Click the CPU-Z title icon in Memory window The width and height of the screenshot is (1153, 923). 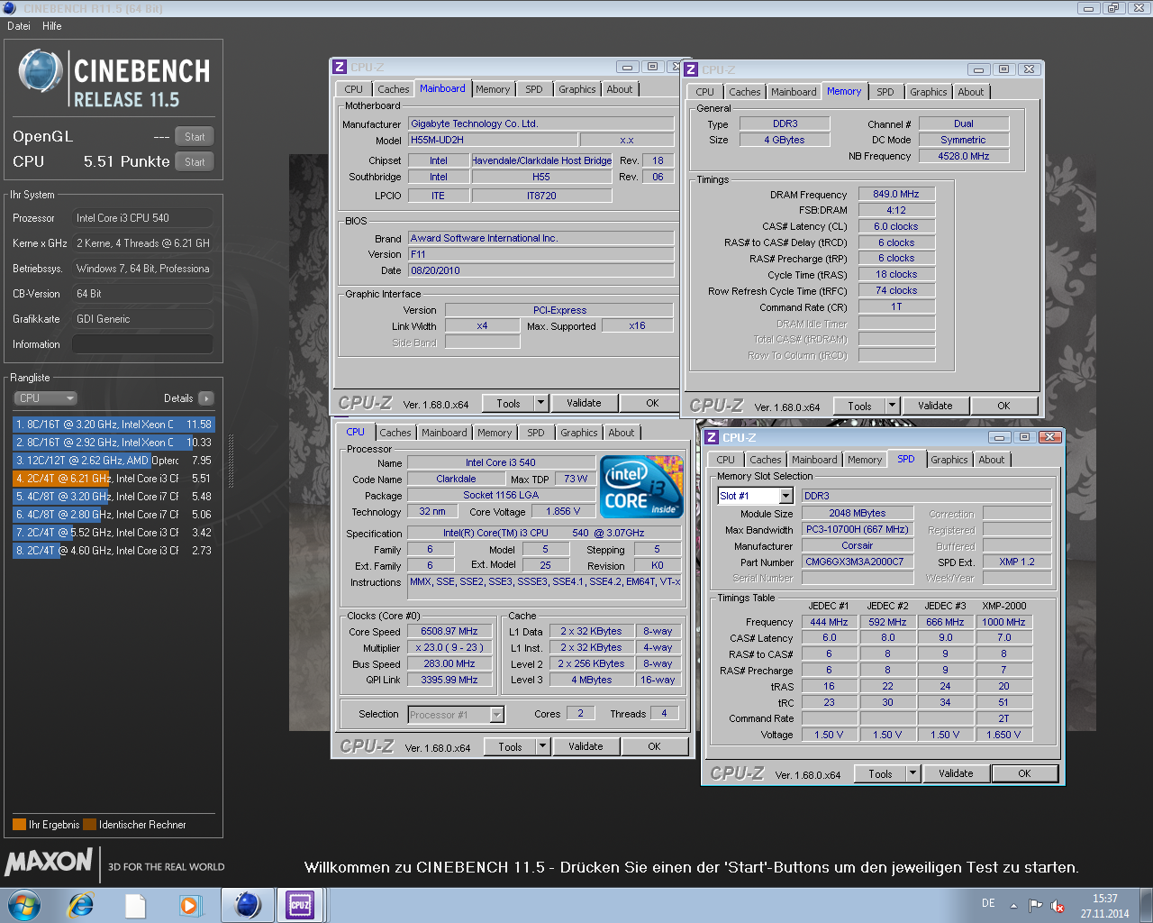(x=691, y=69)
